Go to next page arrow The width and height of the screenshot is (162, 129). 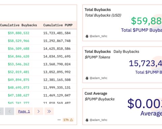click(38, 111)
